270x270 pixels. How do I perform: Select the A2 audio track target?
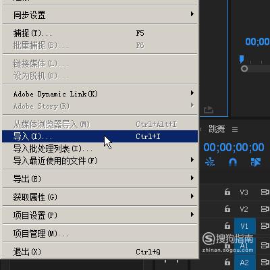tap(244, 263)
